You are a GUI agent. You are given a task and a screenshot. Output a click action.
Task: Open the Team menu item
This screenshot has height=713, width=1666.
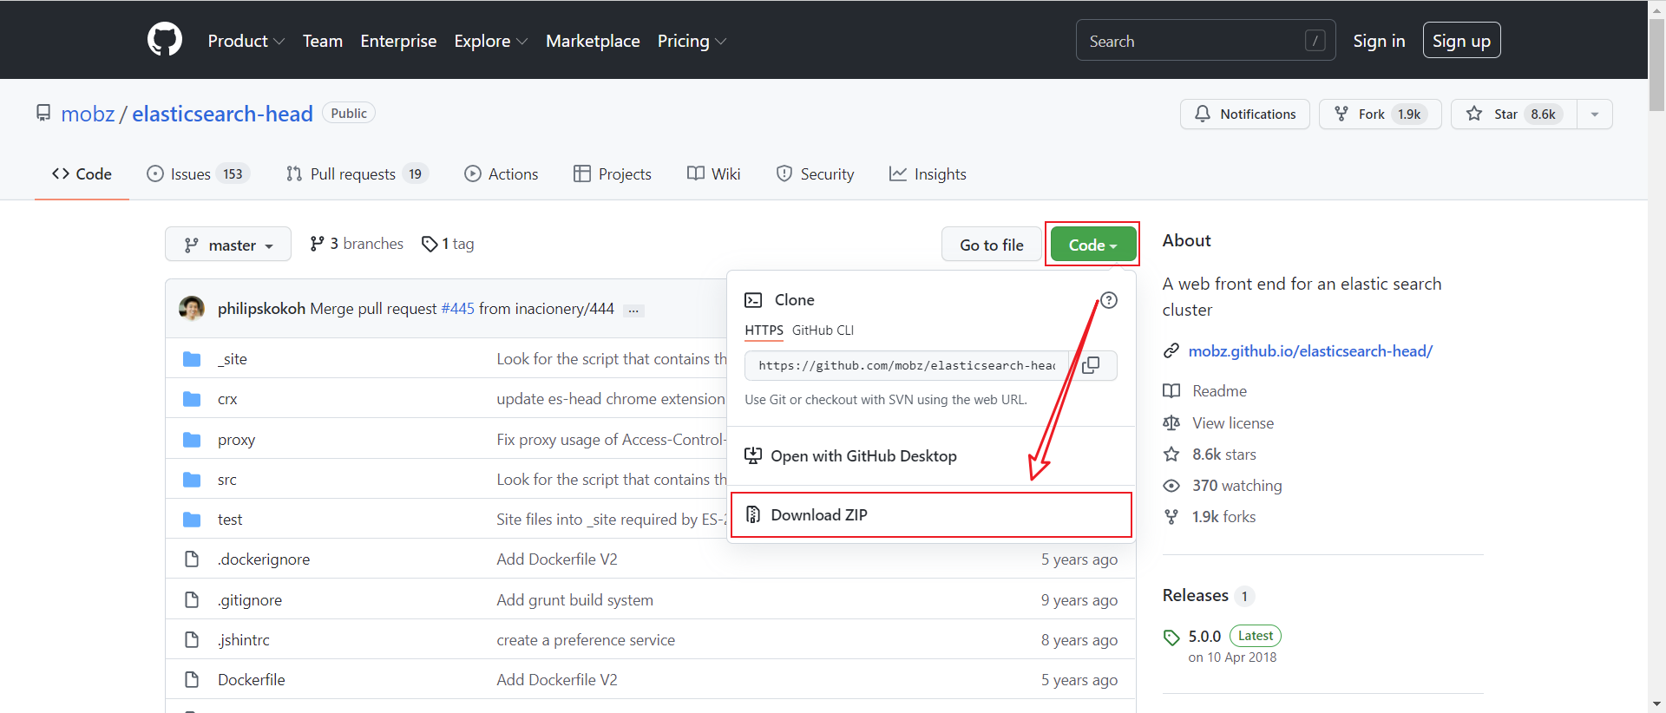tap(323, 41)
